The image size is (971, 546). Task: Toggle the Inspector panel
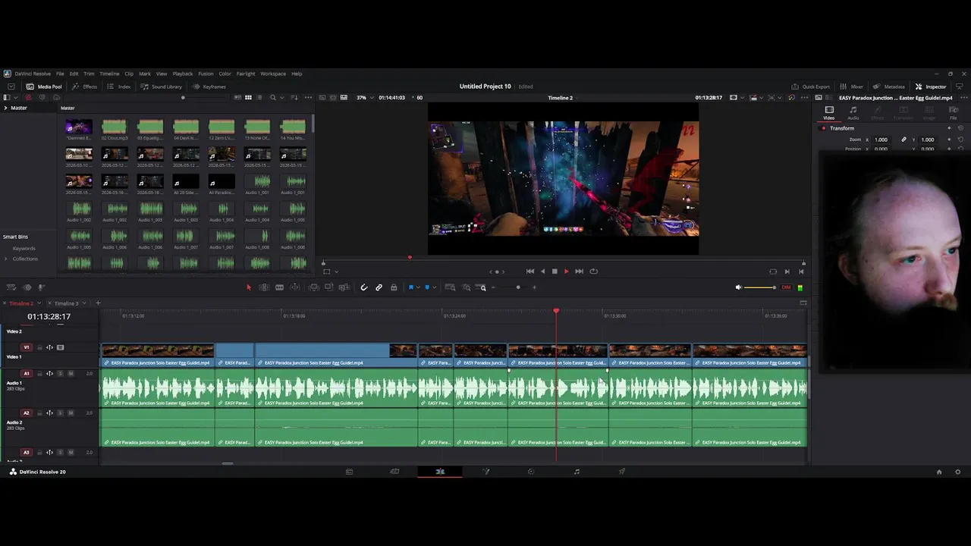(x=931, y=86)
